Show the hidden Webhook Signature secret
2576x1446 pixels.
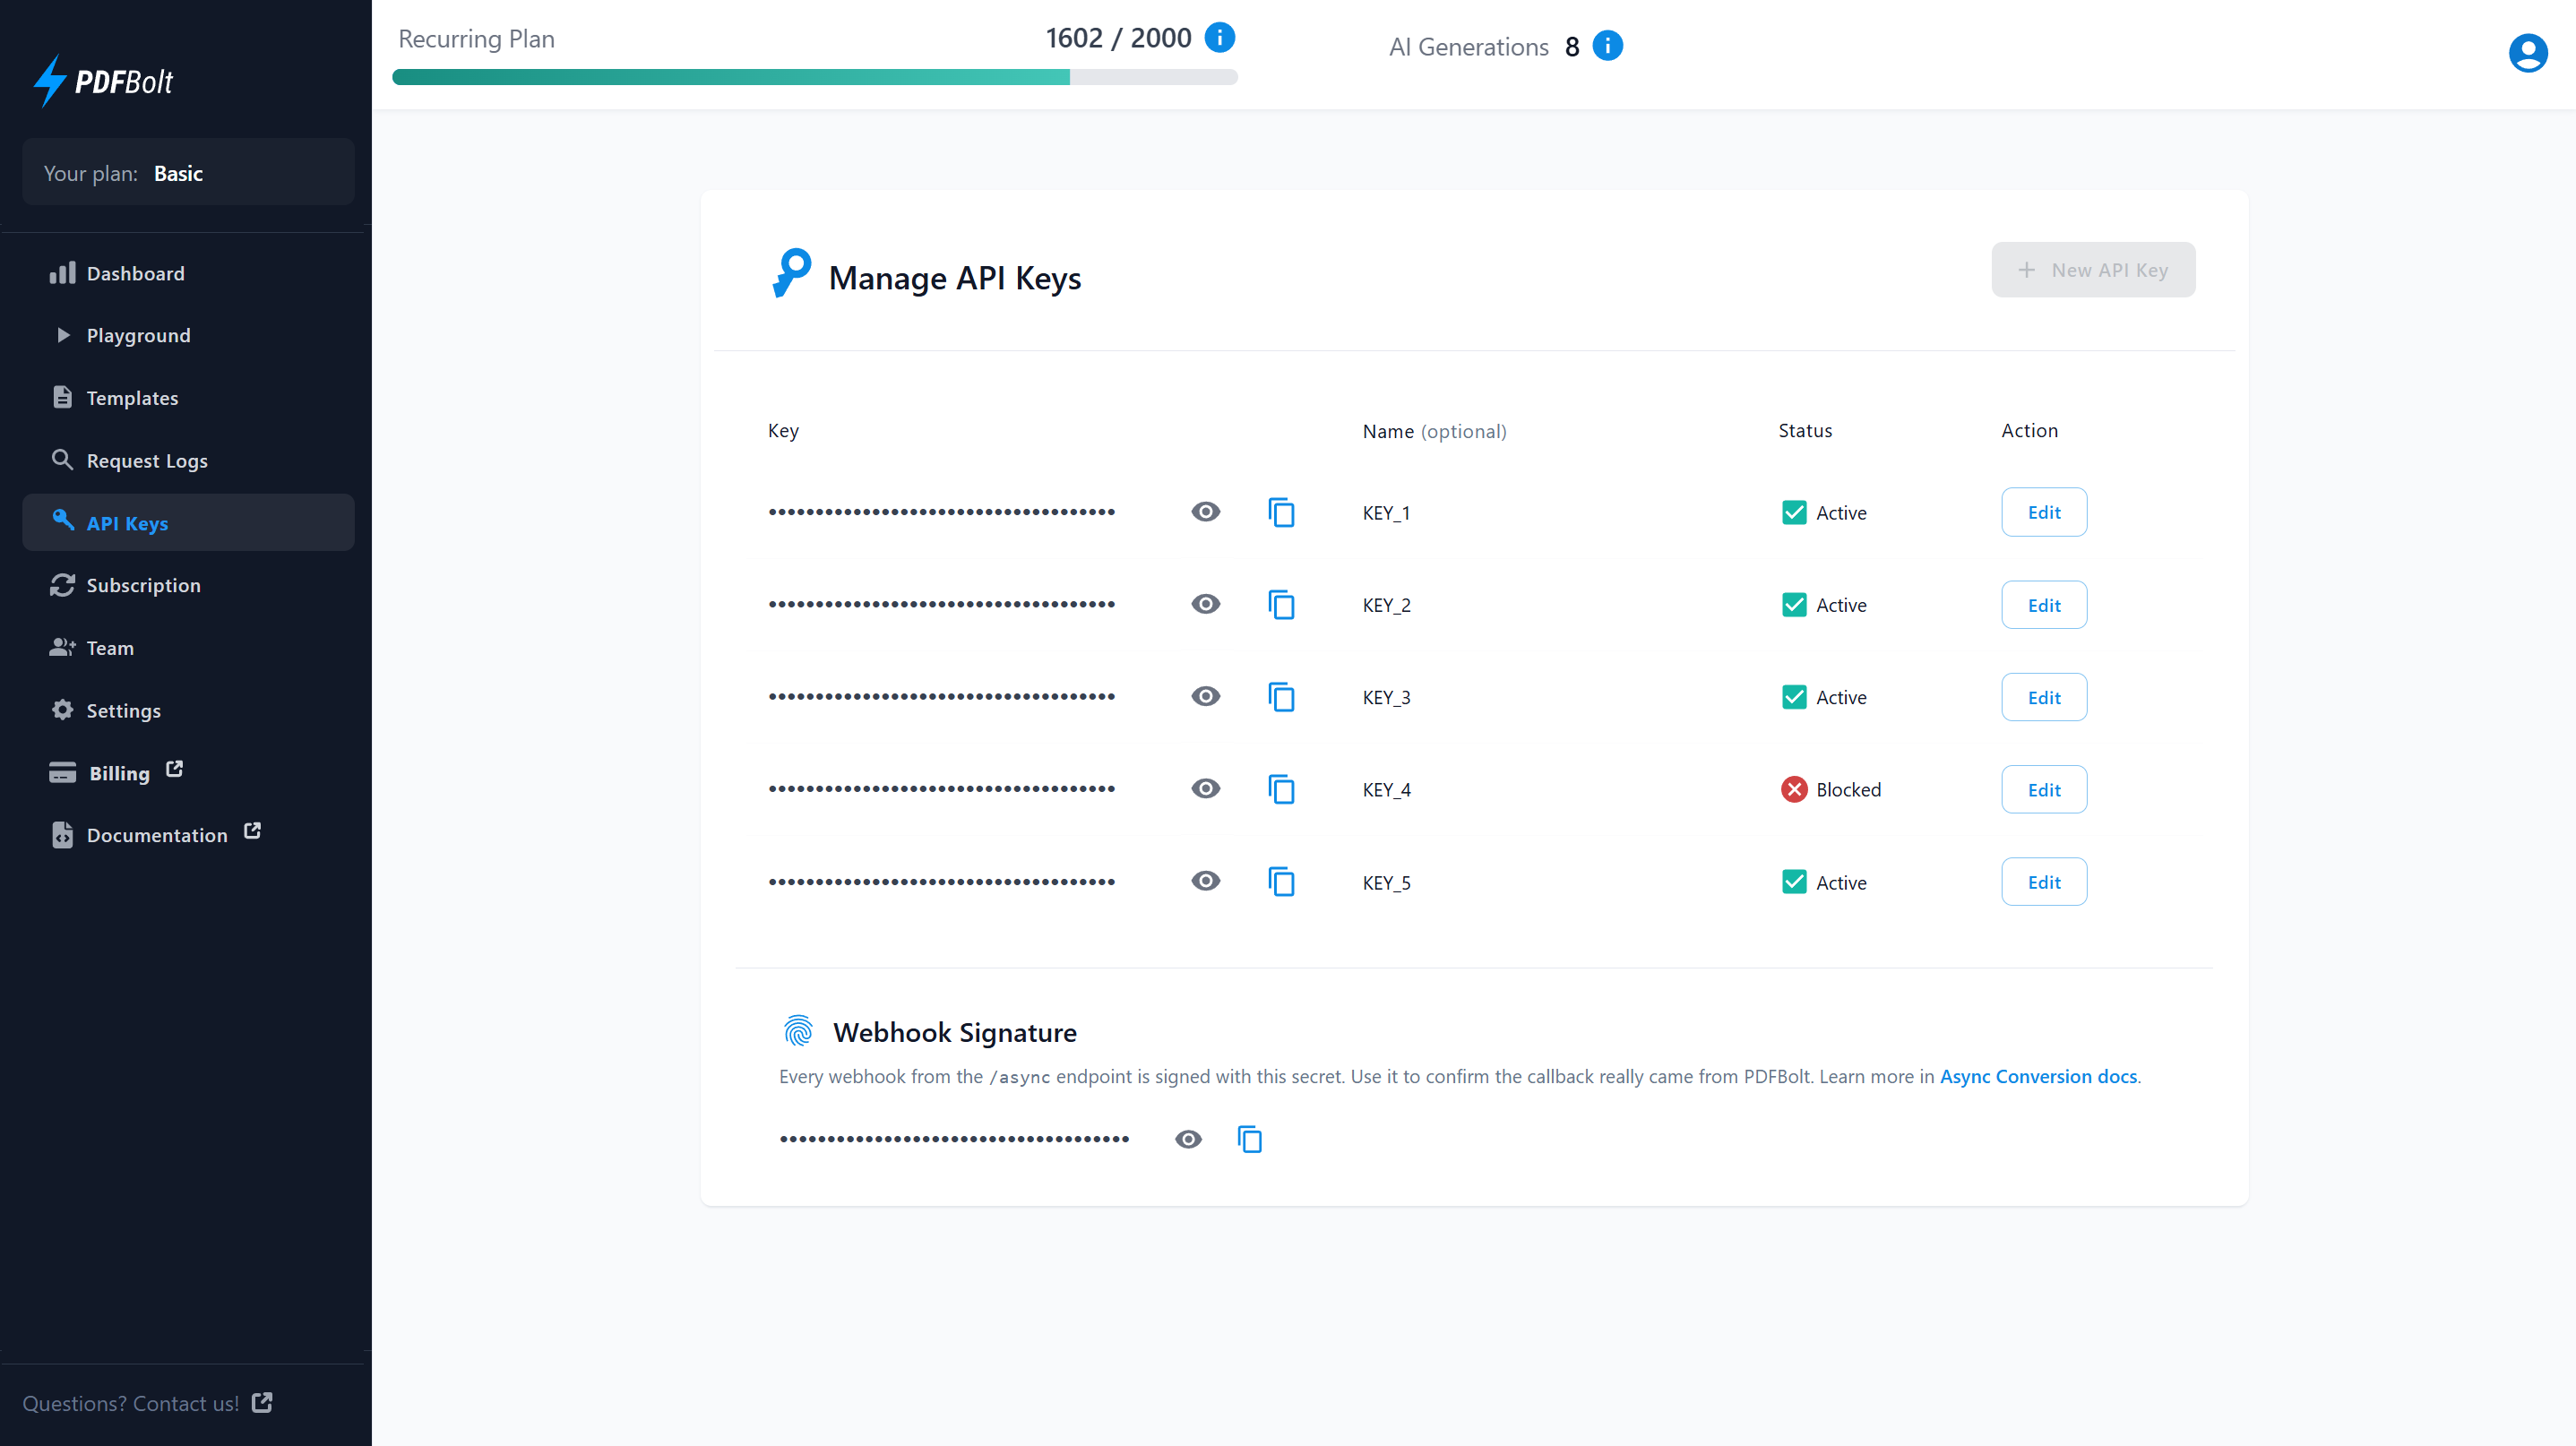tap(1187, 1138)
